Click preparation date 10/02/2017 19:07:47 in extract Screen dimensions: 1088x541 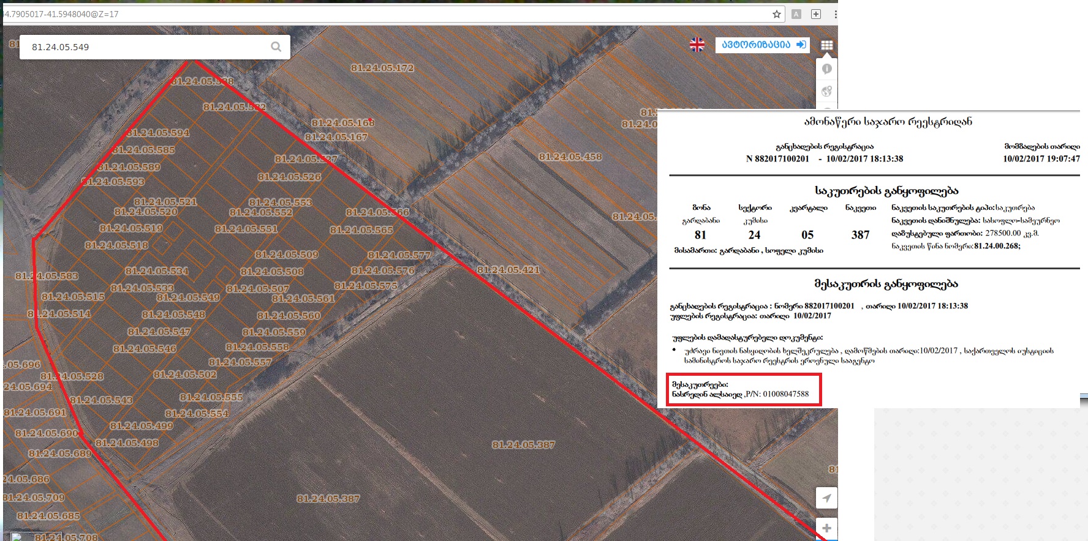tap(1041, 159)
